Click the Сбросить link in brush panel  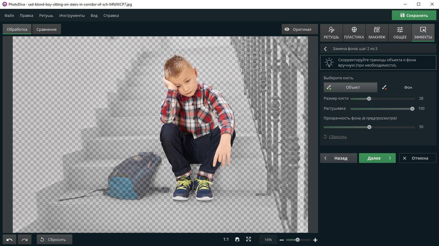click(x=338, y=137)
